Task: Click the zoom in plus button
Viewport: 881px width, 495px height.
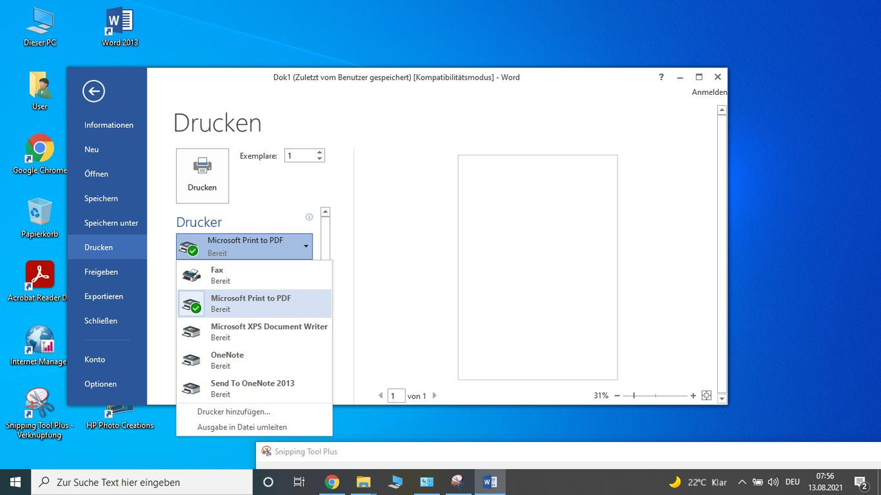Action: click(x=693, y=395)
